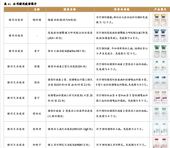The height and width of the screenshot is (148, 170).
Task: Select the product name "圆健"
Action: (37, 66)
